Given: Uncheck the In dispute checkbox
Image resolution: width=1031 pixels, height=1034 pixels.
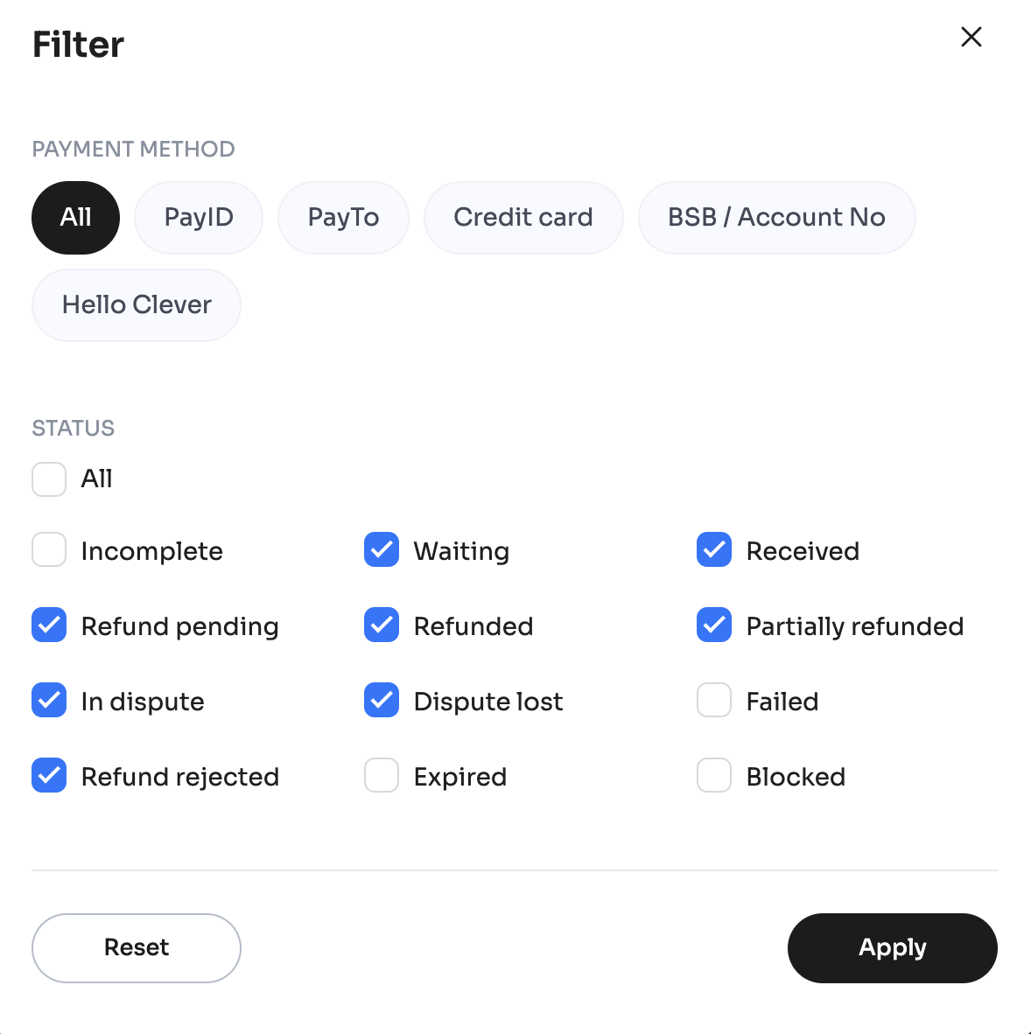Looking at the screenshot, I should click(x=49, y=701).
